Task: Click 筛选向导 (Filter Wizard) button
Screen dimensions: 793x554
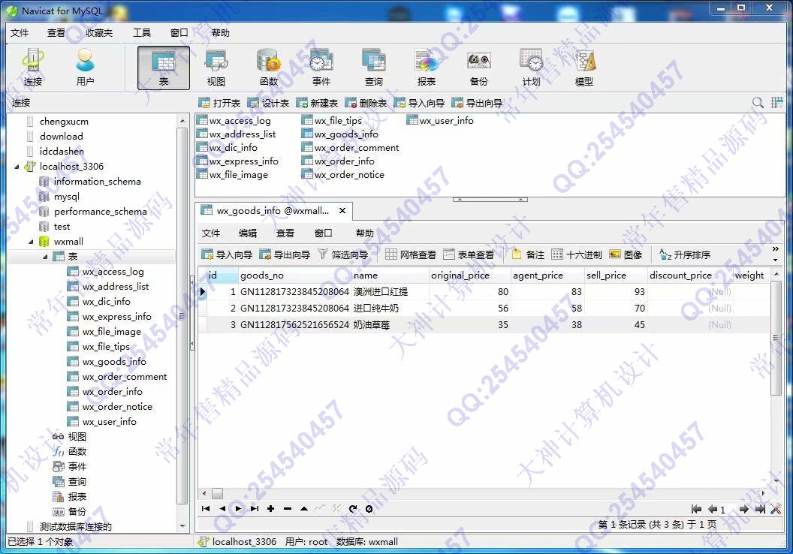Action: (x=343, y=254)
